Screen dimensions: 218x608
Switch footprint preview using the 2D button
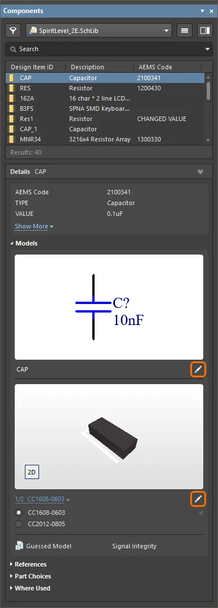tap(32, 472)
